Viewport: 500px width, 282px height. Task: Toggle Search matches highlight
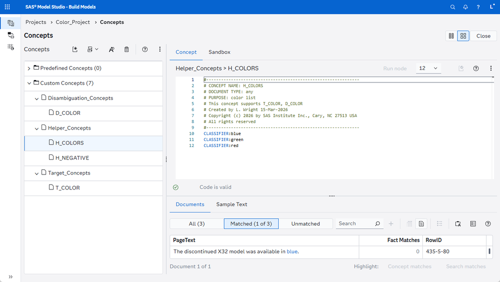coord(466,266)
